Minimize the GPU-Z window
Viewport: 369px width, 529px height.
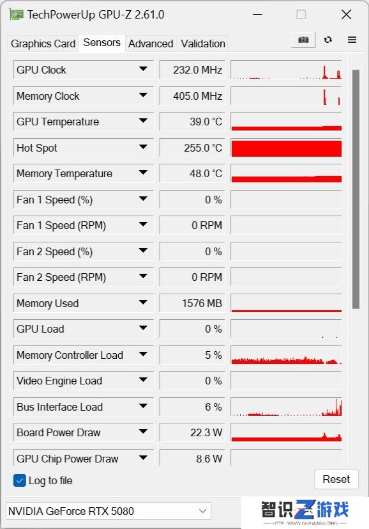(257, 15)
